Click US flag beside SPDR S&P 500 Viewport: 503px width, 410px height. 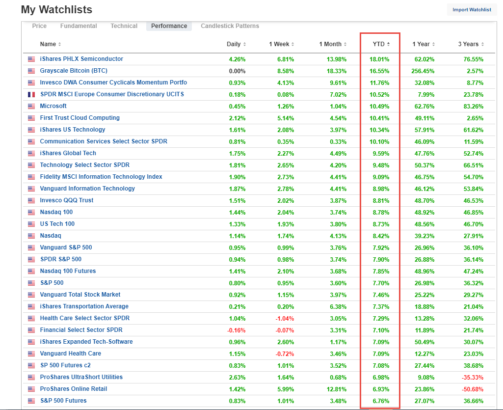[31, 259]
